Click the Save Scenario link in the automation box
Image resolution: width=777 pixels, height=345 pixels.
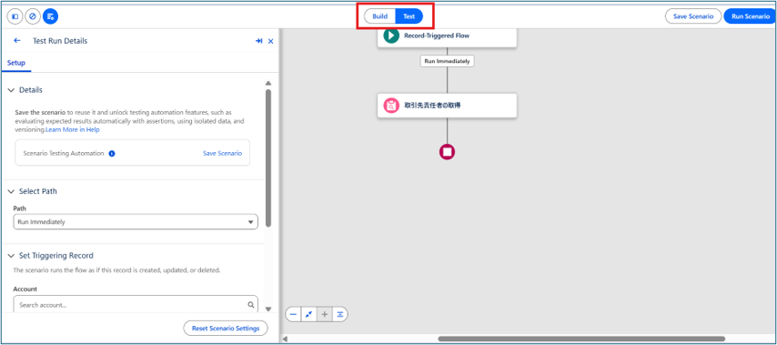223,154
